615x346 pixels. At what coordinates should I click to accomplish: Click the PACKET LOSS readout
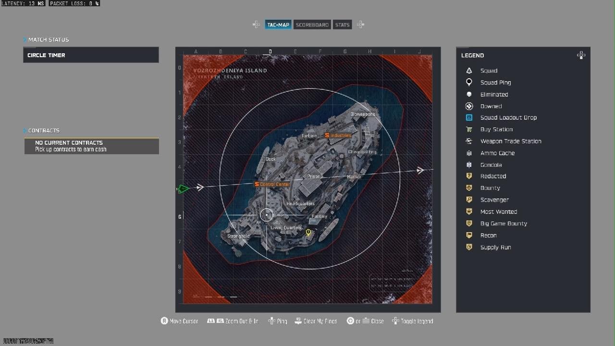(74, 3)
